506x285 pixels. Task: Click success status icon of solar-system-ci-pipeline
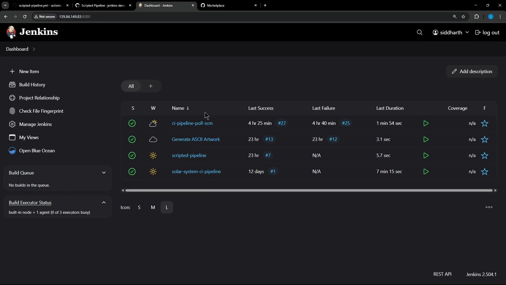click(132, 172)
